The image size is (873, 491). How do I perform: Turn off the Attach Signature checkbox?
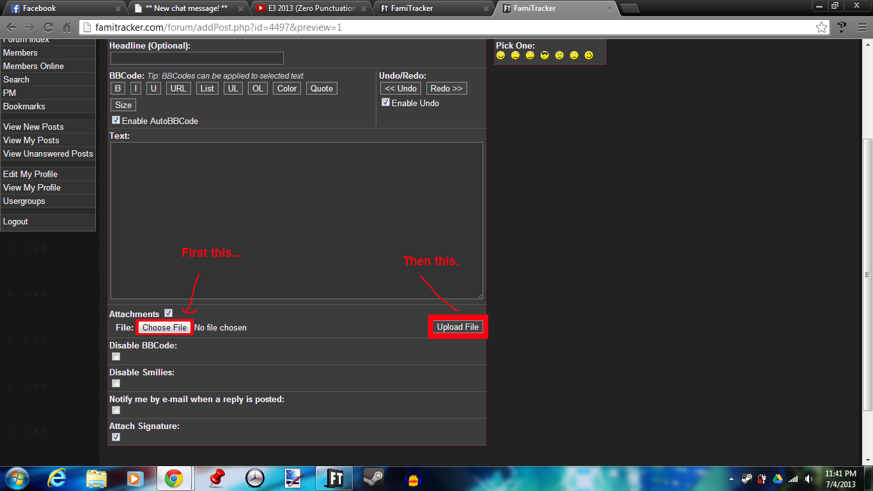[116, 437]
